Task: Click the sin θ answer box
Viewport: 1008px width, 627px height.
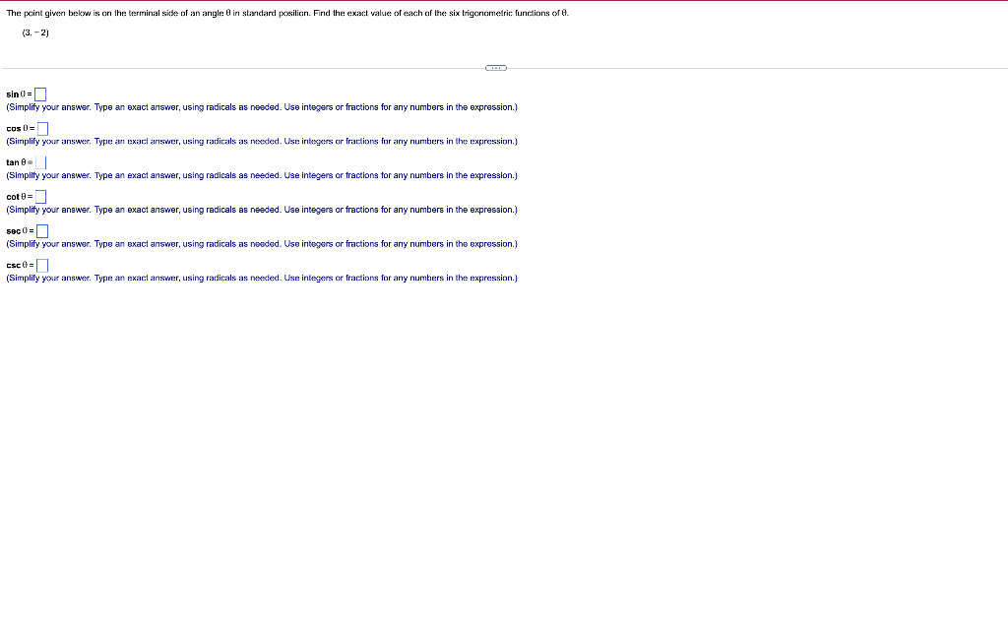Action: coord(39,94)
